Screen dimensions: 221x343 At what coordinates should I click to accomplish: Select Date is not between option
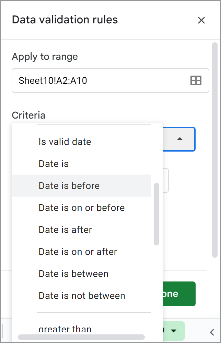(x=82, y=296)
